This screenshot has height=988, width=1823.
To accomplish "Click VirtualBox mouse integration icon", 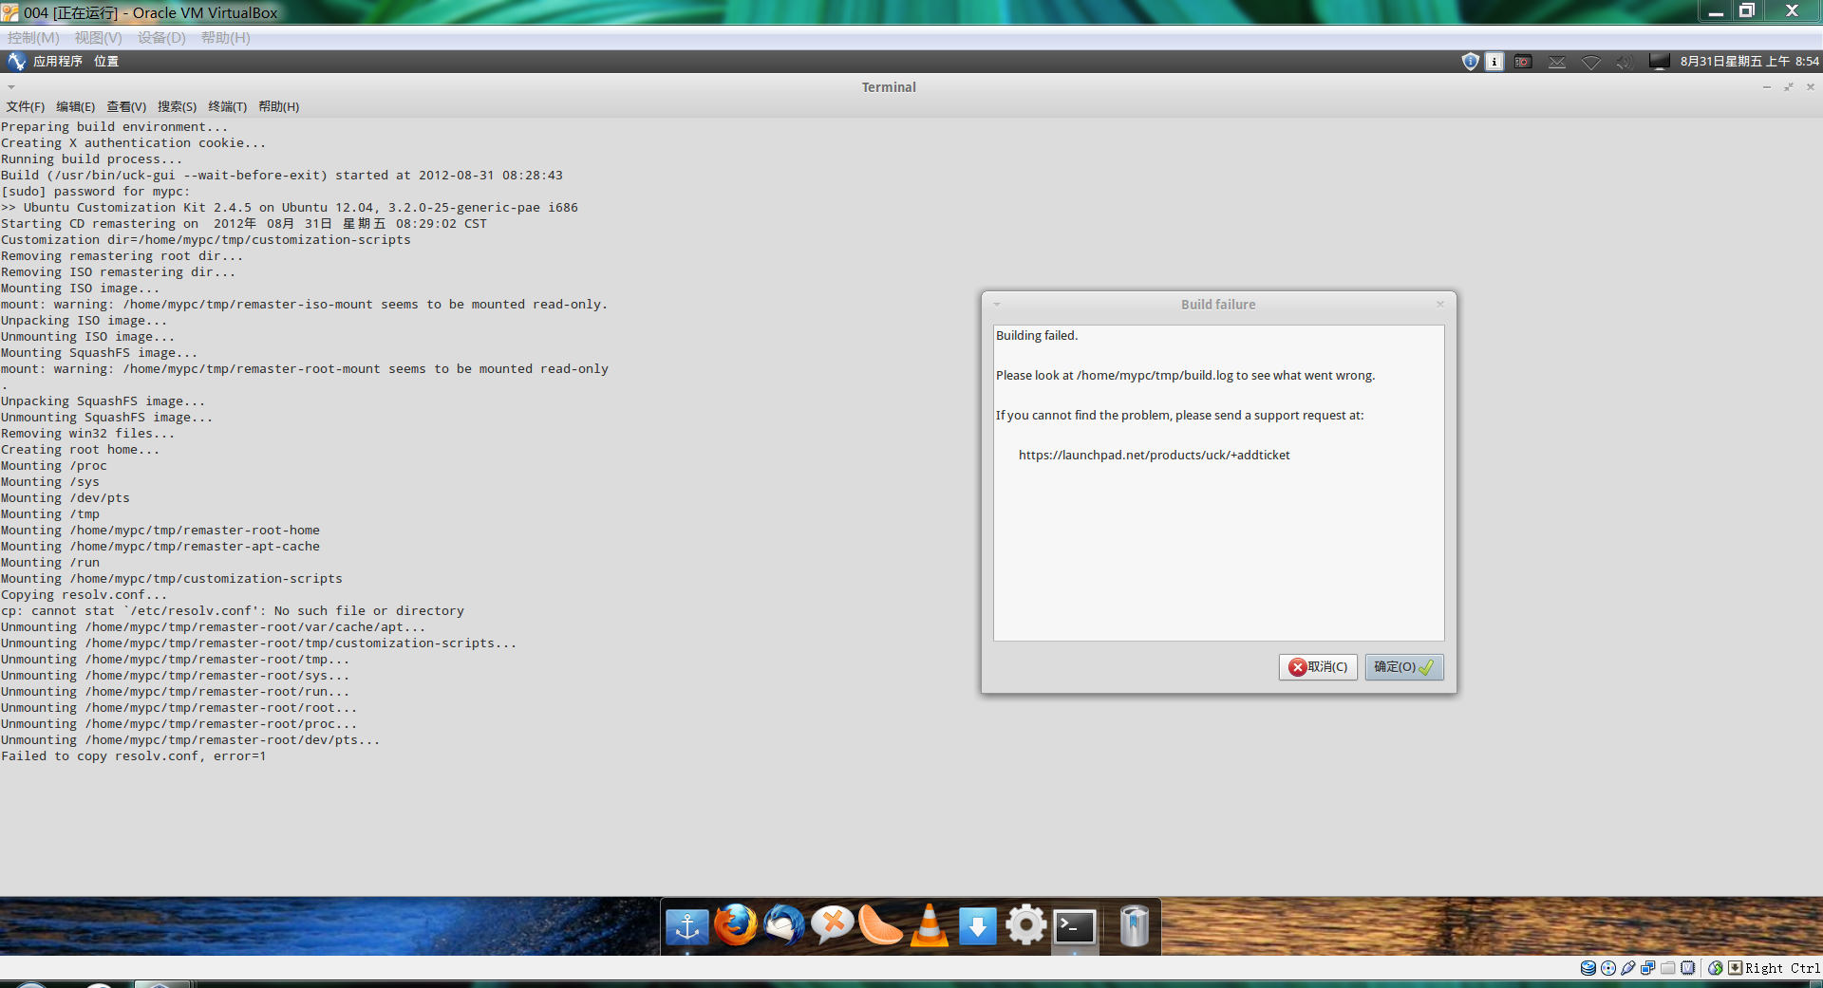I will [x=1716, y=968].
